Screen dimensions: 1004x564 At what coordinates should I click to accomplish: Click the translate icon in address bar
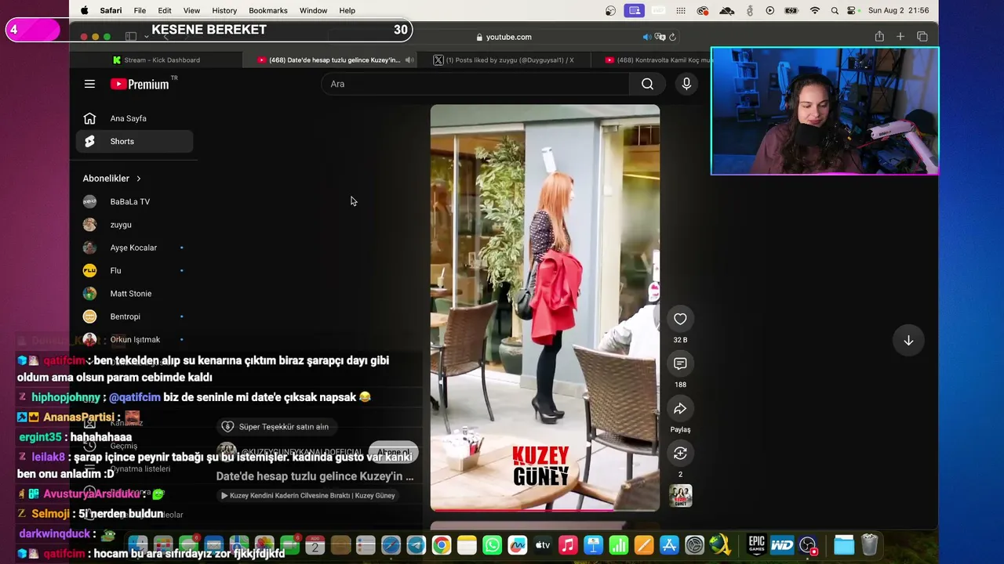coord(660,37)
